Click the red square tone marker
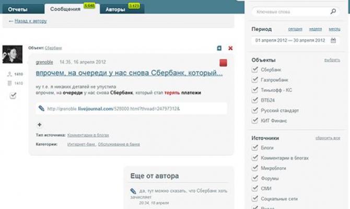This screenshot has height=209, width=350. [223, 63]
